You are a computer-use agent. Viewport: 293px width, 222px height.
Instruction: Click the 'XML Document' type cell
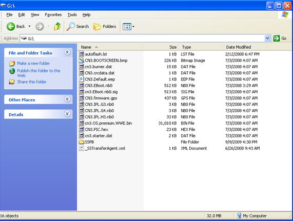coord(194,149)
